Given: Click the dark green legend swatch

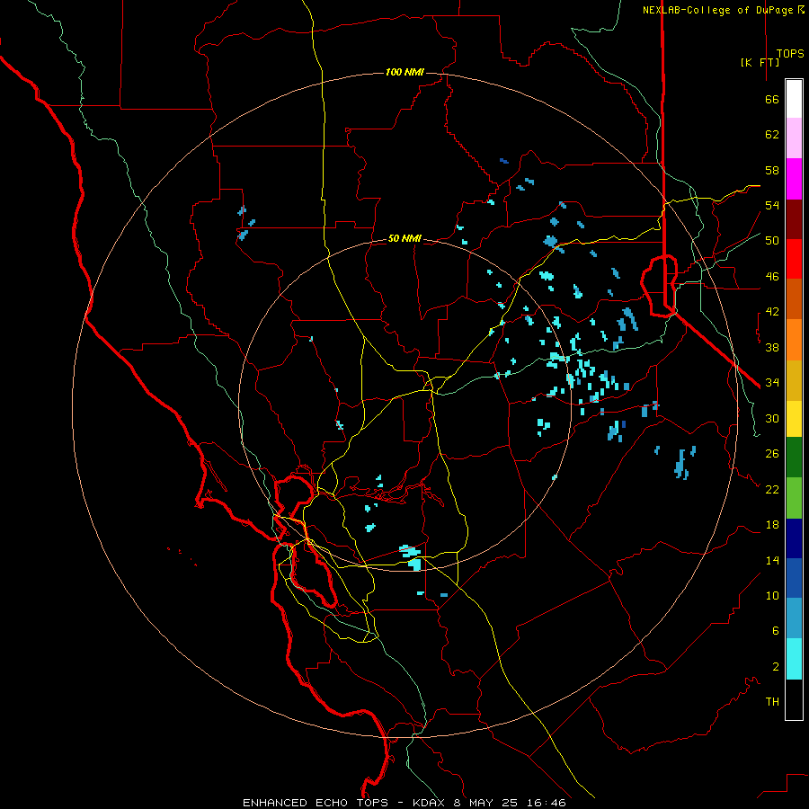Looking at the screenshot, I should tap(794, 458).
